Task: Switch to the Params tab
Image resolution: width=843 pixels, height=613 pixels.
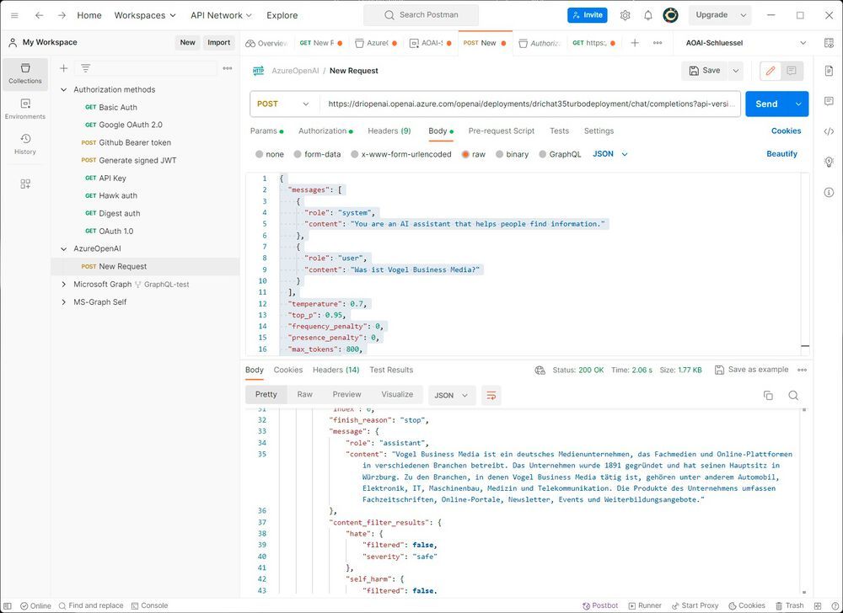Action: 266,131
